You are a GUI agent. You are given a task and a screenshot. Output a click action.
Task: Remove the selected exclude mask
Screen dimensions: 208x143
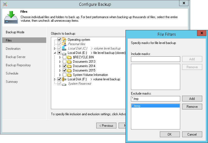(192, 106)
